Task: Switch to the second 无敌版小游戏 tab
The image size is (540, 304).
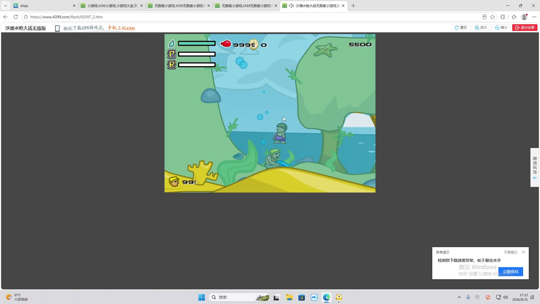Action: pyautogui.click(x=246, y=6)
